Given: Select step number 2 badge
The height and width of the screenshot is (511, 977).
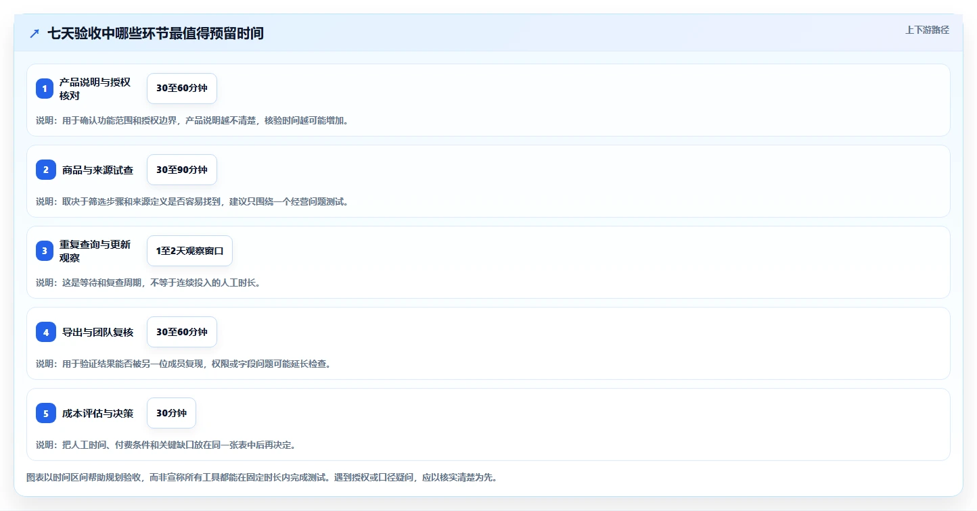Looking at the screenshot, I should 46,170.
